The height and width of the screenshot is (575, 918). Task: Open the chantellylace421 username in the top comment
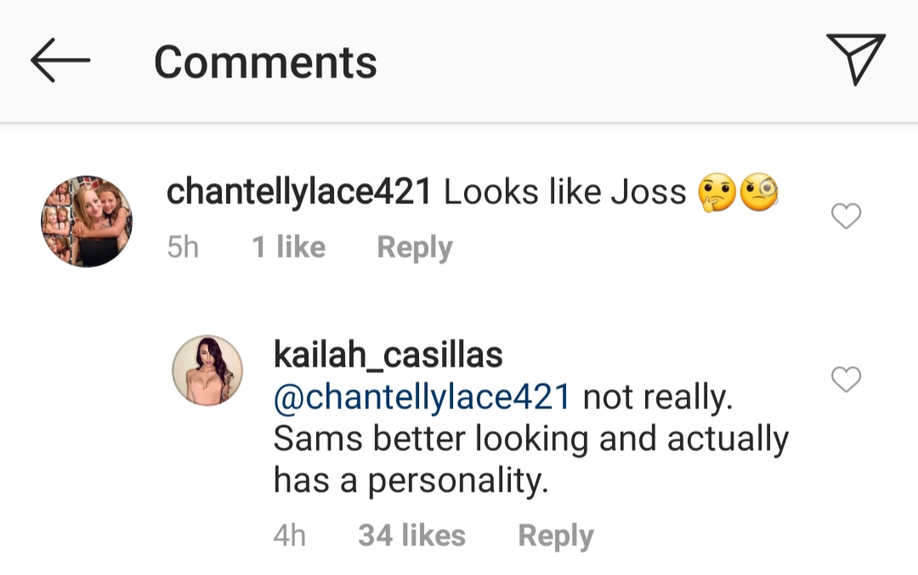coord(299,192)
